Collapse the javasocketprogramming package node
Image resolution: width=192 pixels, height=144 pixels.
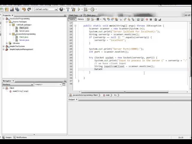point(10,34)
